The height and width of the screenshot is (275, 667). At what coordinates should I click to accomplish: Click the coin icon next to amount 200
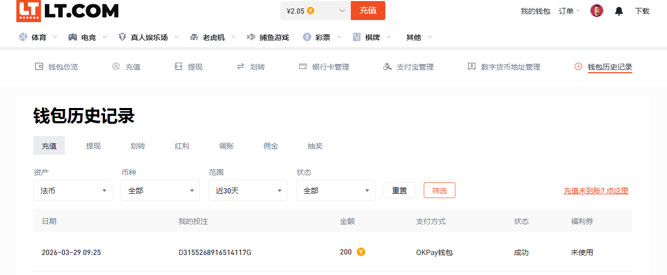[361, 252]
